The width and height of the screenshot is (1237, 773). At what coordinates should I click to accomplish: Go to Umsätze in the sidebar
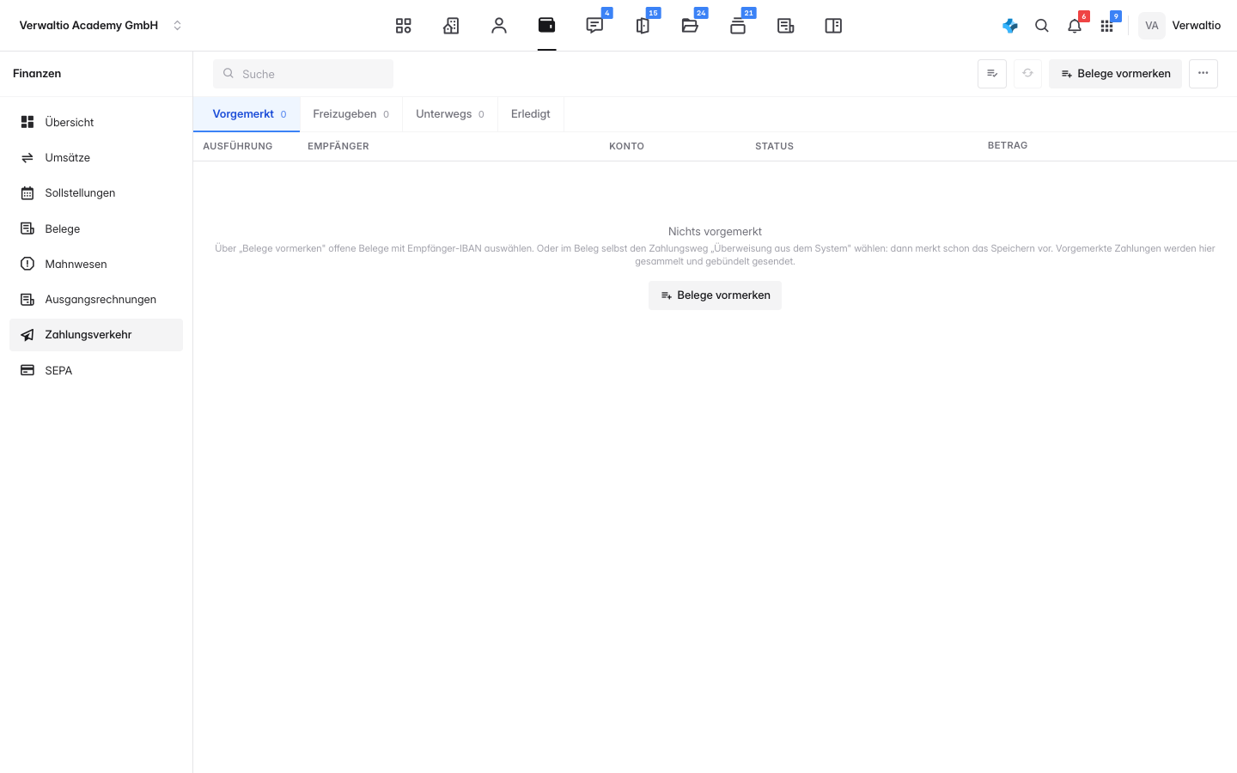pos(96,158)
